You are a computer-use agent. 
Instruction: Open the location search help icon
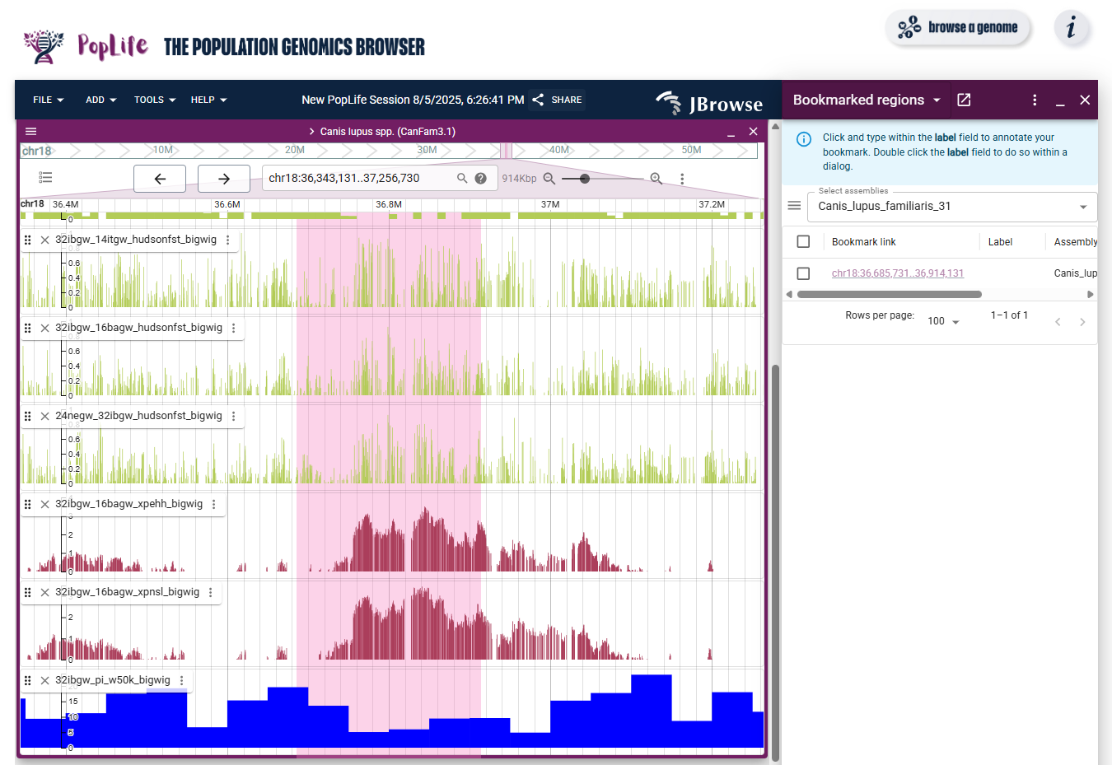tap(481, 178)
